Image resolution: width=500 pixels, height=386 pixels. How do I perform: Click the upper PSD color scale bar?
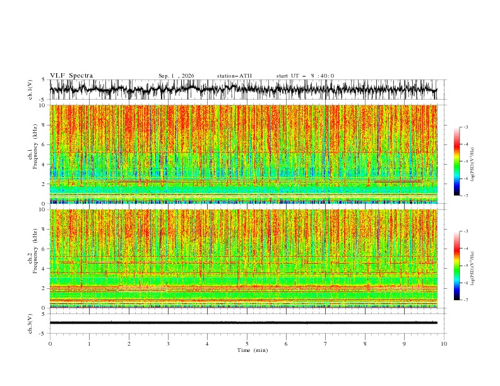(x=456, y=161)
